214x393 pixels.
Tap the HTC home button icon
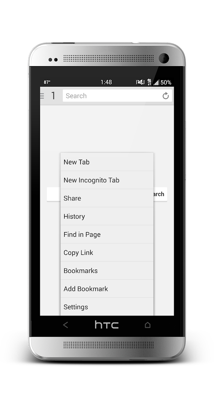(x=148, y=325)
